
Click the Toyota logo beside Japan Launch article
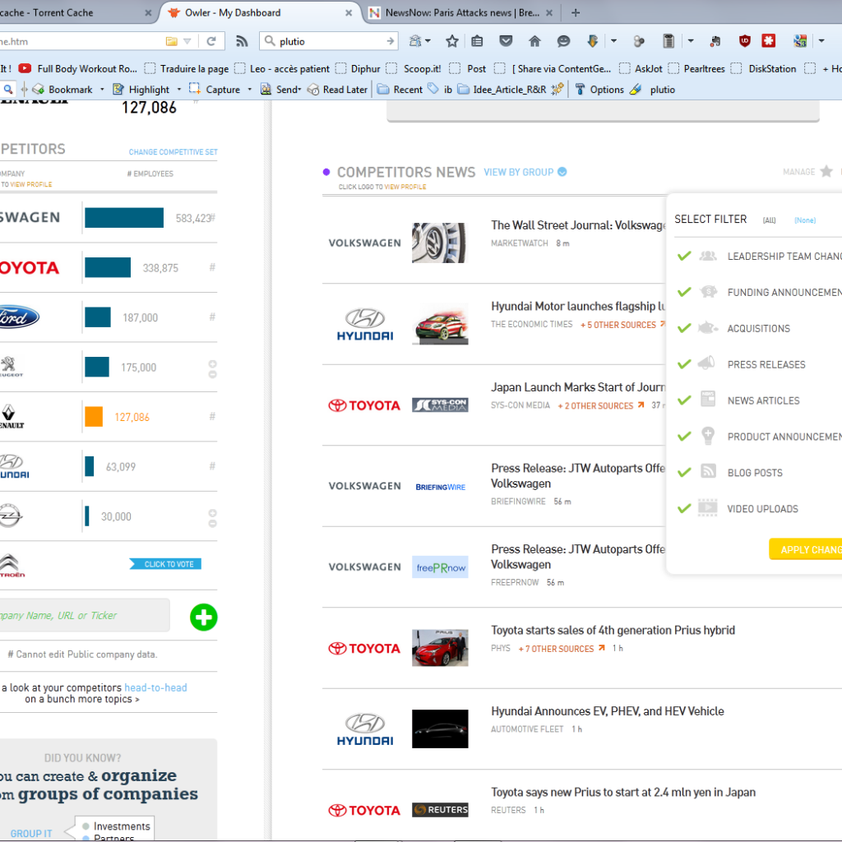click(364, 405)
